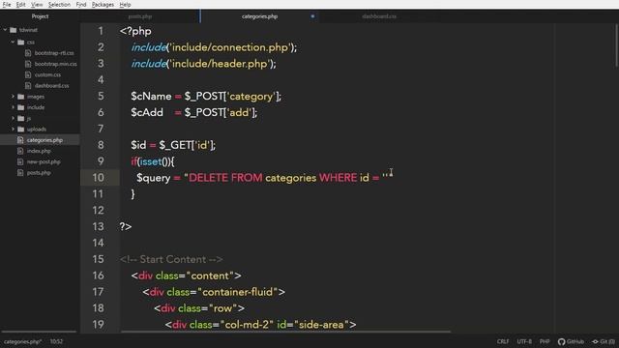Click 'include/connection.php' string on line 2

(230, 47)
